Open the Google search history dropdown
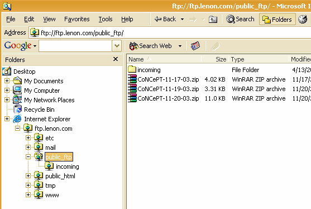This screenshot has width=311, height=209. (x=117, y=46)
